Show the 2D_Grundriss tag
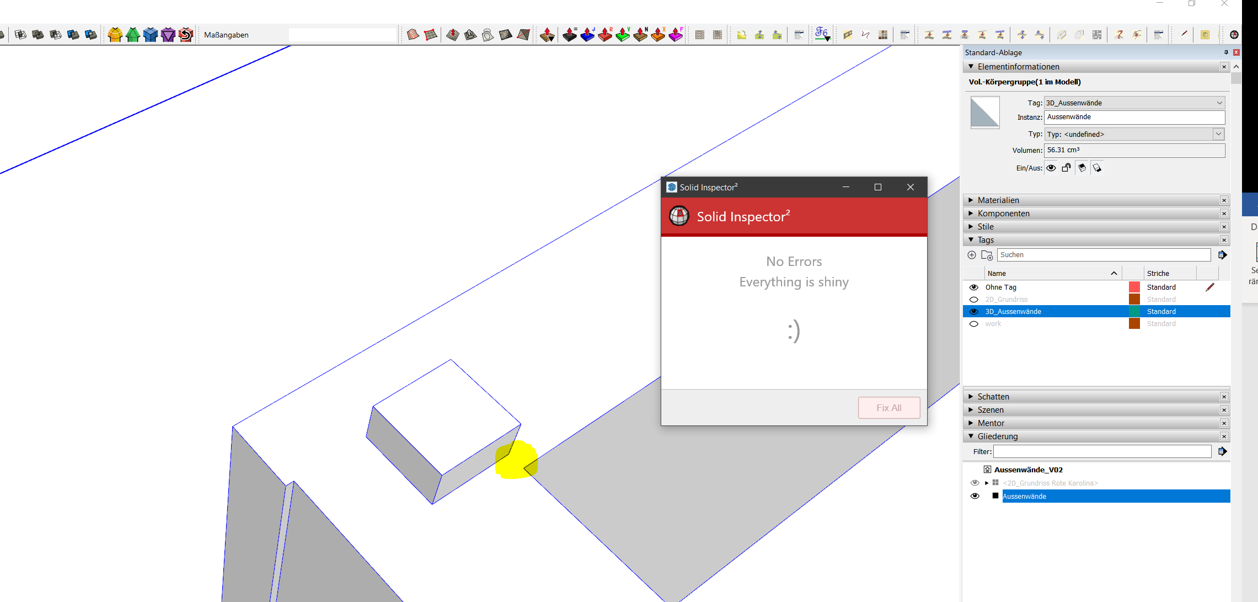 pos(974,300)
